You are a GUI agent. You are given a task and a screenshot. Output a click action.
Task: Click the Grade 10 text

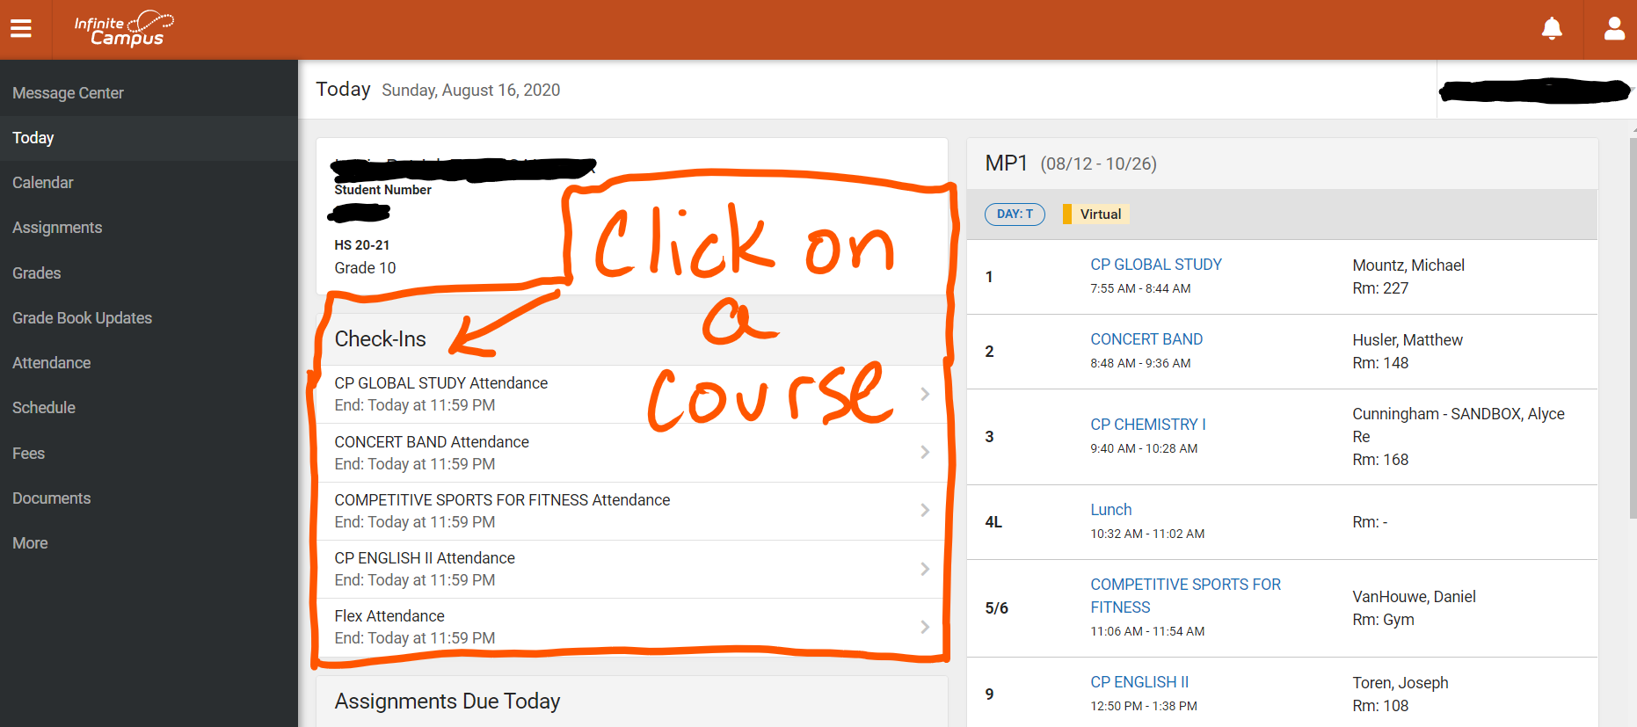(x=365, y=268)
